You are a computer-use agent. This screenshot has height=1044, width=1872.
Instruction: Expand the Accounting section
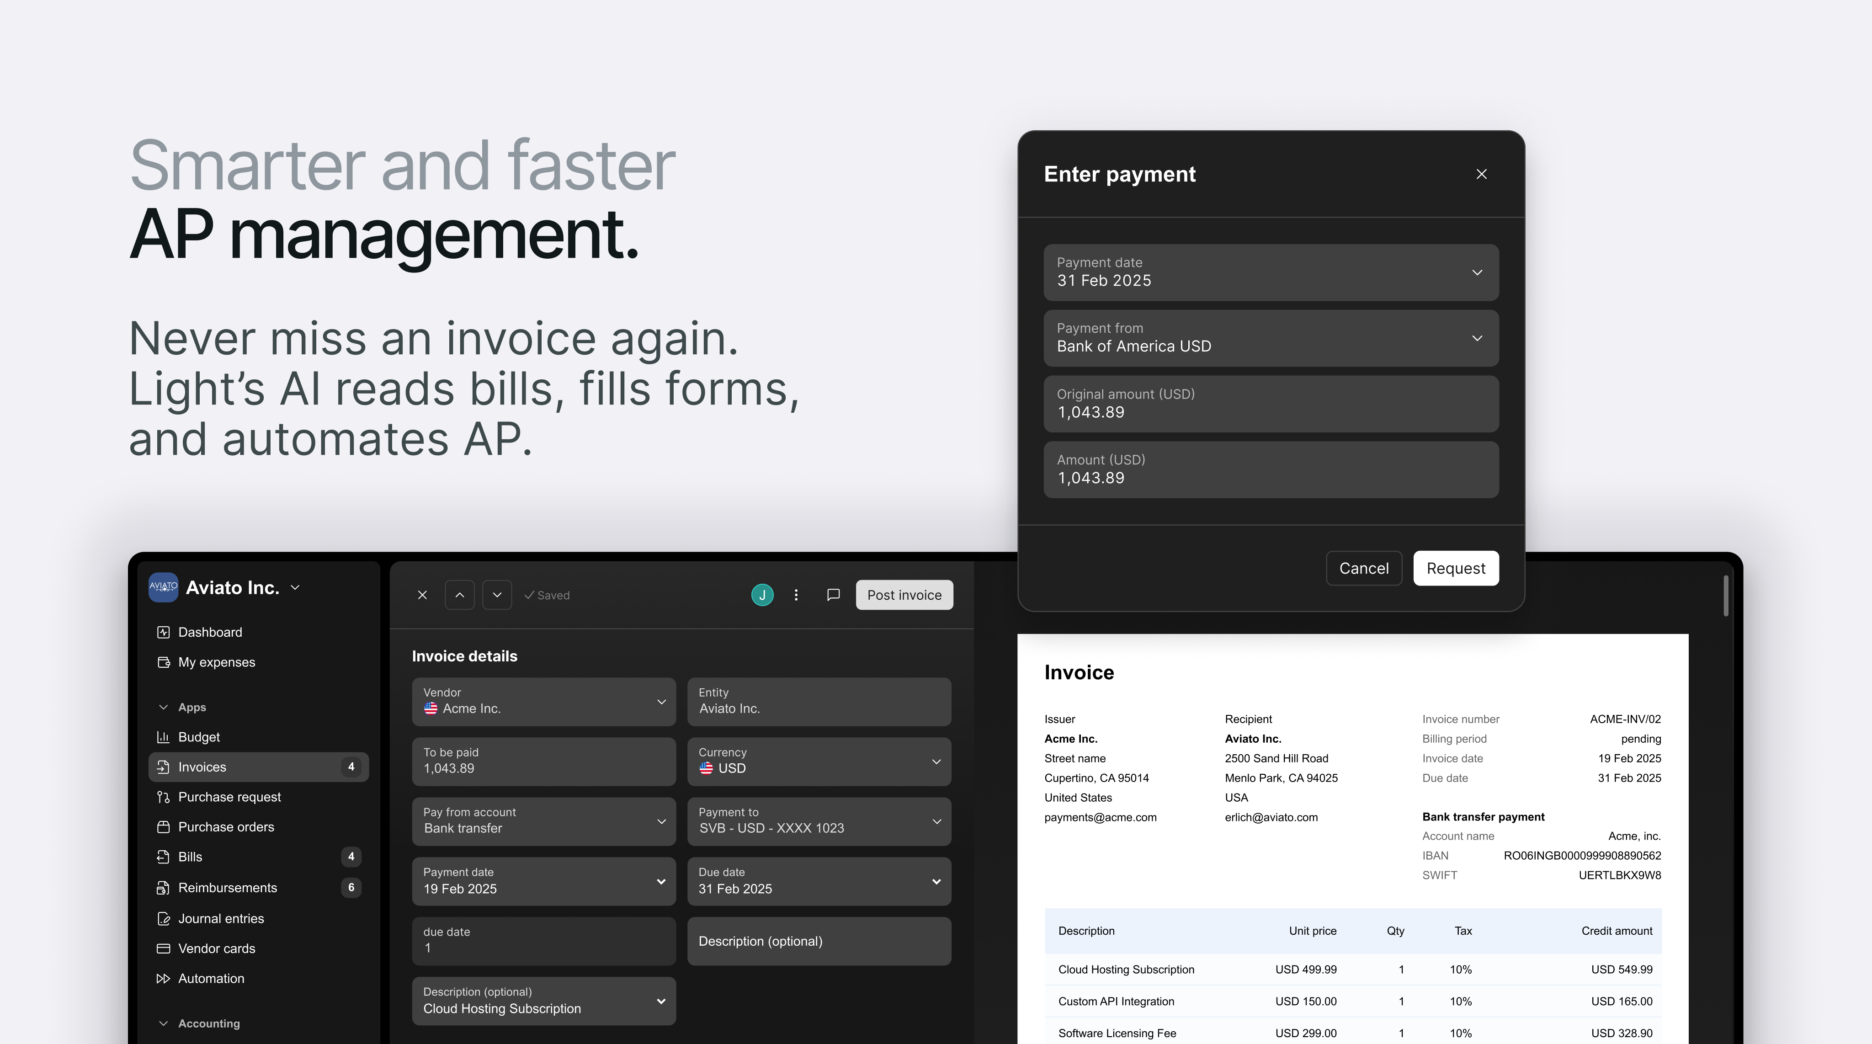(164, 1023)
